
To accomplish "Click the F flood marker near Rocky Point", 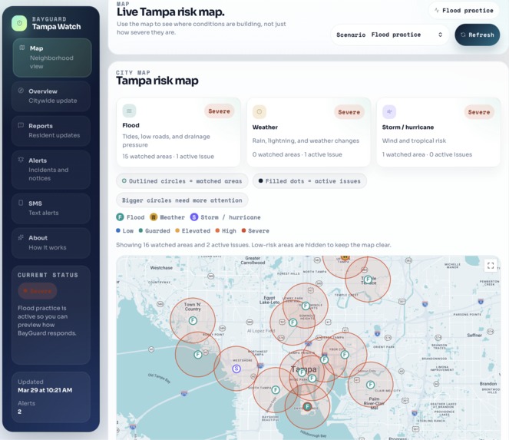I will click(x=198, y=355).
